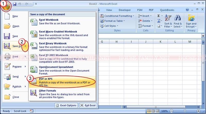The width and height of the screenshot is (206, 114).
Task: Expand the Prepare submenu arrow
Action: [x=25, y=66]
